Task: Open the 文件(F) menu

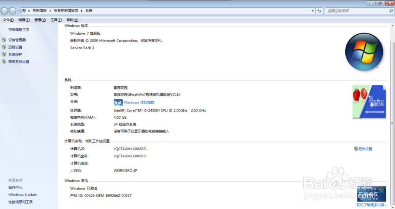Action: [x=8, y=20]
